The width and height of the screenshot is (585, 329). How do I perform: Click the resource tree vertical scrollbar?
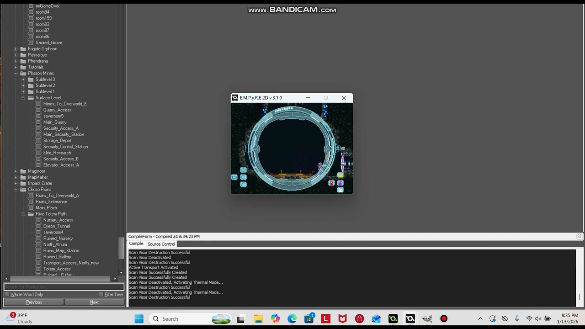(x=121, y=248)
